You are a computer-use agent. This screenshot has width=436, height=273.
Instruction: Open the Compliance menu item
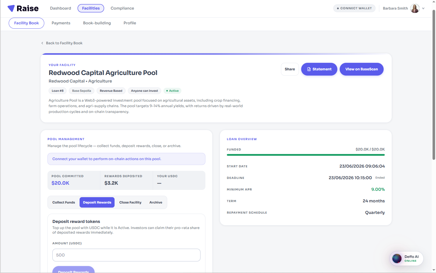122,8
